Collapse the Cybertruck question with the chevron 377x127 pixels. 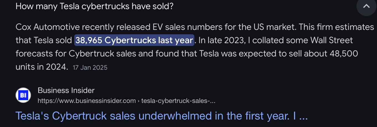[366, 6]
